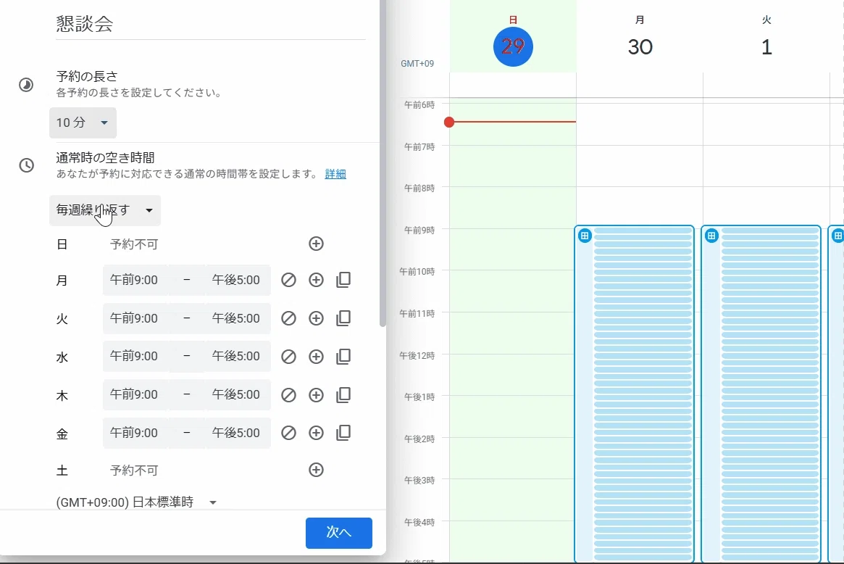Click the appointment grid icon on Monday 30
The height and width of the screenshot is (564, 844).
point(585,236)
